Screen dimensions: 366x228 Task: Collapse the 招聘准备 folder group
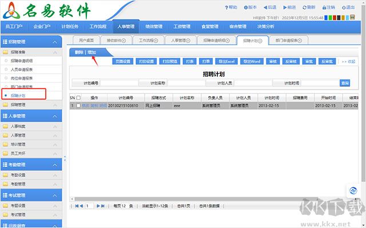[31, 52]
